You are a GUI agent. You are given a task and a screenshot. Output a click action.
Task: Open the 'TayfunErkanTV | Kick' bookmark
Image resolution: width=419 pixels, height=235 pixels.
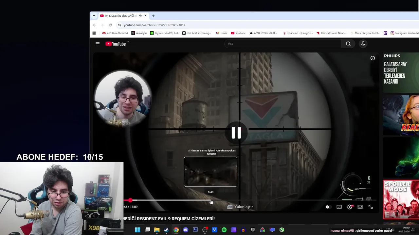(164, 33)
